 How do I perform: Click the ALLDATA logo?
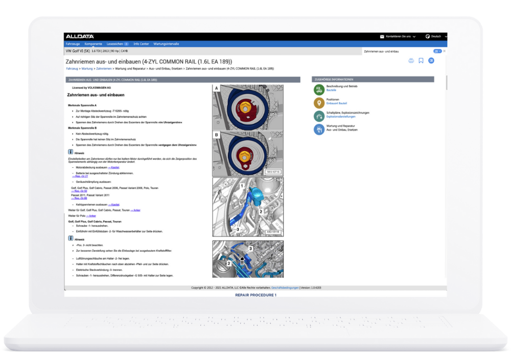click(x=80, y=36)
